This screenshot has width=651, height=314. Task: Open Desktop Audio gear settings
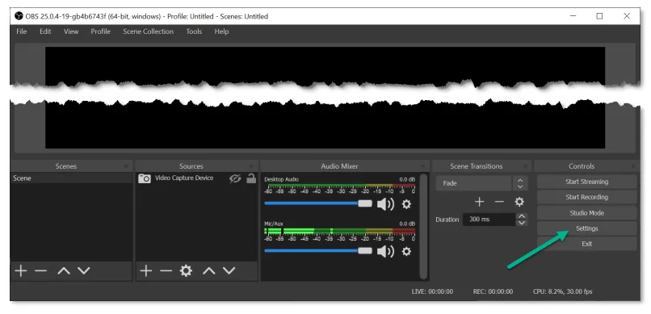point(406,204)
